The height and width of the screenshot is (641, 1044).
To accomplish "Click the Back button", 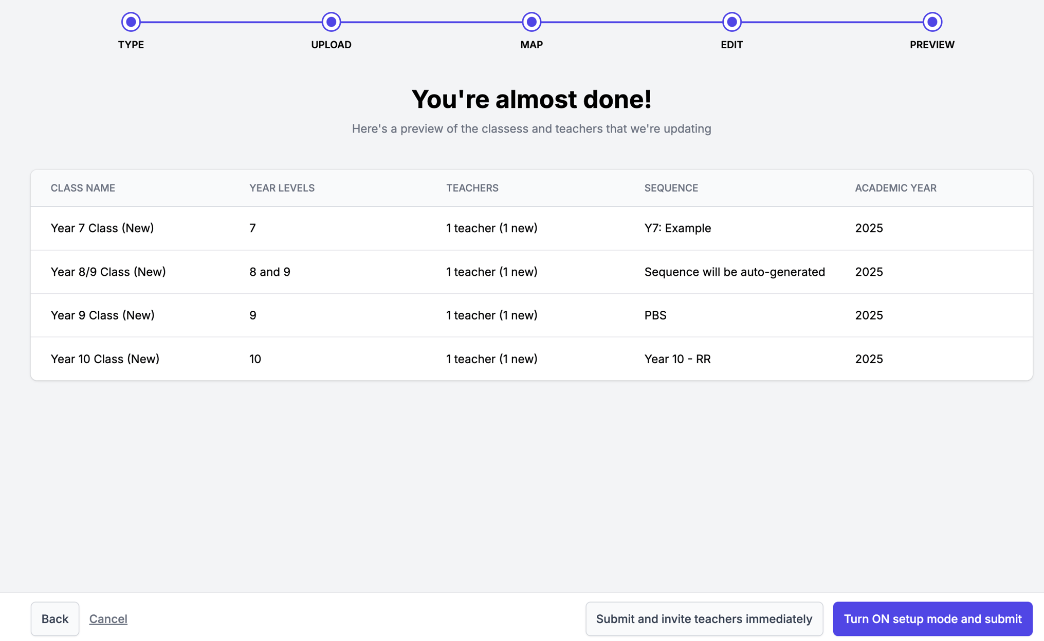I will click(55, 618).
